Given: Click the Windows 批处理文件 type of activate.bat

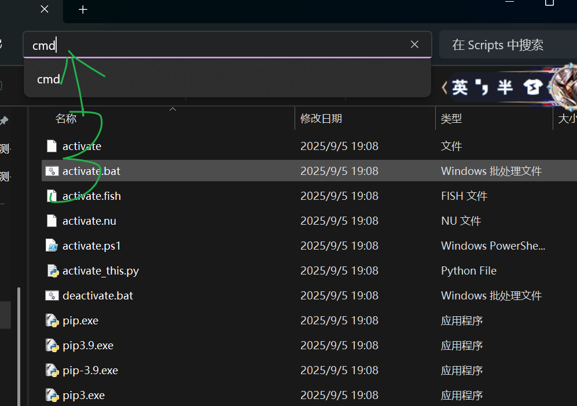Looking at the screenshot, I should 491,171.
